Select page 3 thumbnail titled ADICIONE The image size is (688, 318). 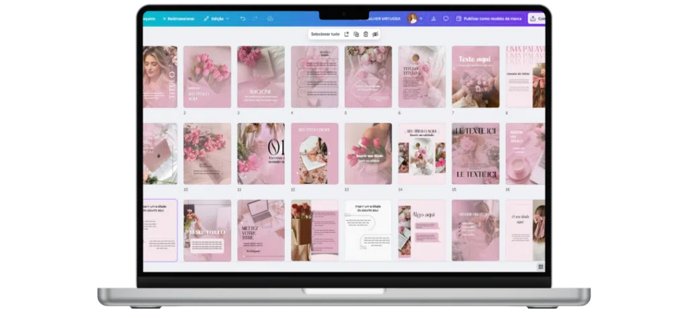point(261,76)
